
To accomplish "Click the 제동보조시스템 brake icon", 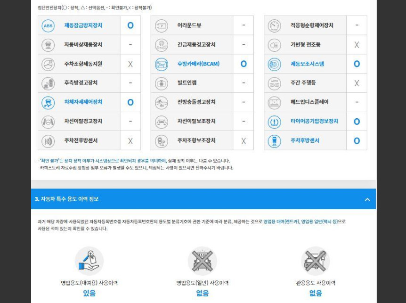I will point(275,64).
